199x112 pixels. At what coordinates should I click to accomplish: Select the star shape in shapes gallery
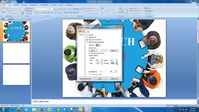coord(115,13)
